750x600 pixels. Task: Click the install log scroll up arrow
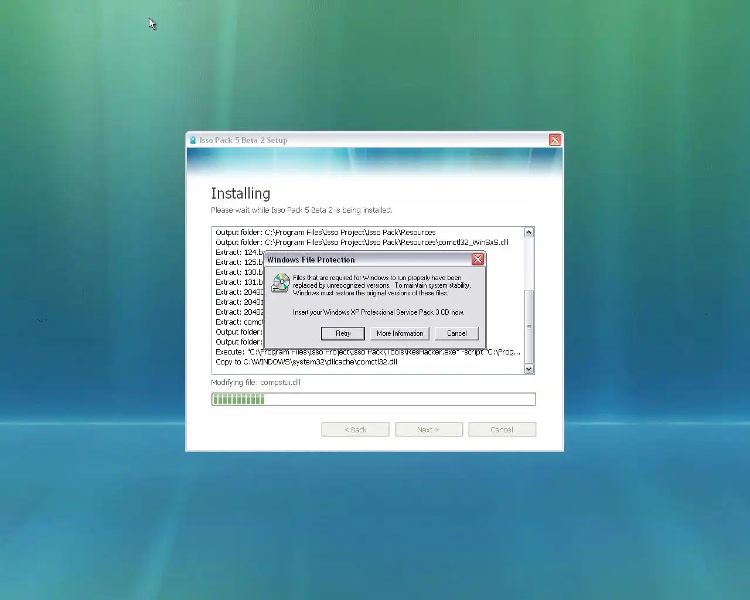click(529, 233)
